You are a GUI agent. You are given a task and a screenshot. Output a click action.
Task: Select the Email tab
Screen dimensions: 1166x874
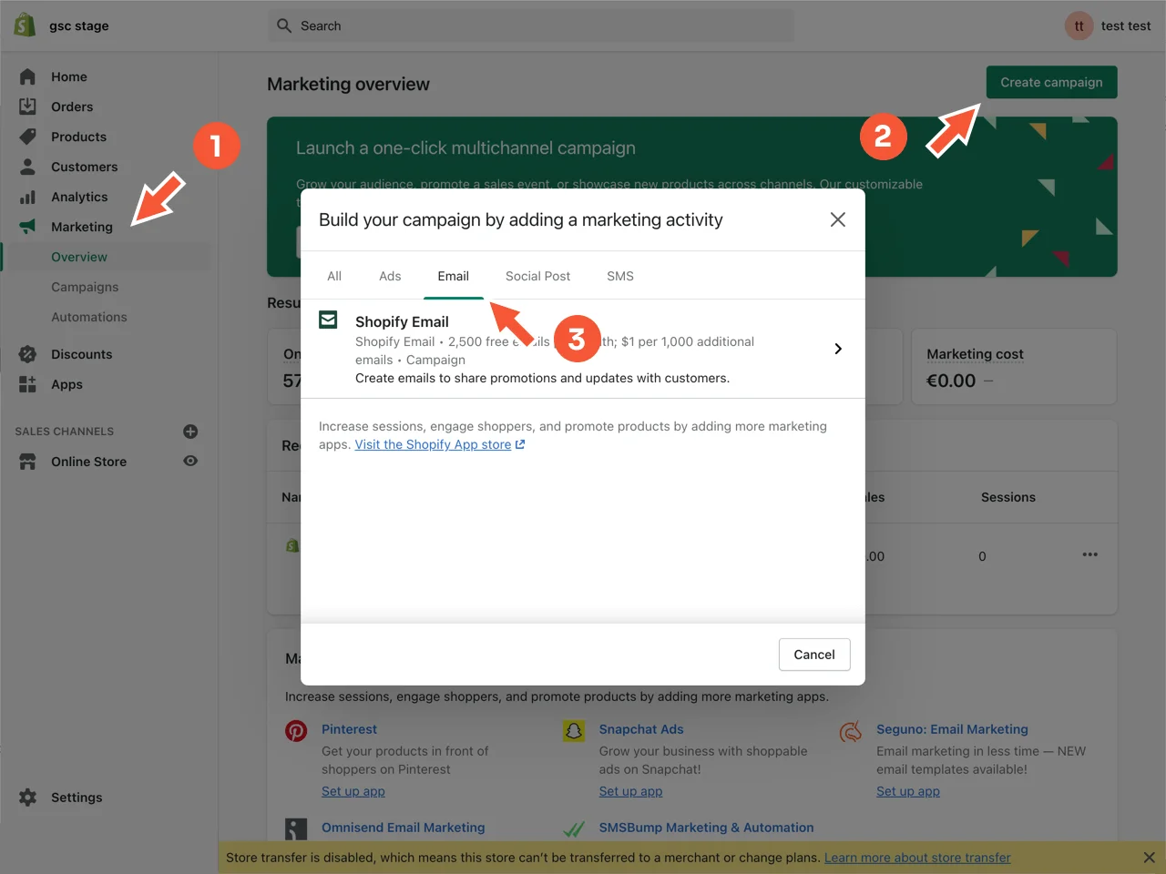tap(454, 276)
